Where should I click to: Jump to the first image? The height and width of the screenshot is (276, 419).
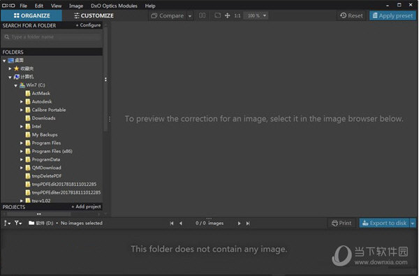click(x=172, y=224)
